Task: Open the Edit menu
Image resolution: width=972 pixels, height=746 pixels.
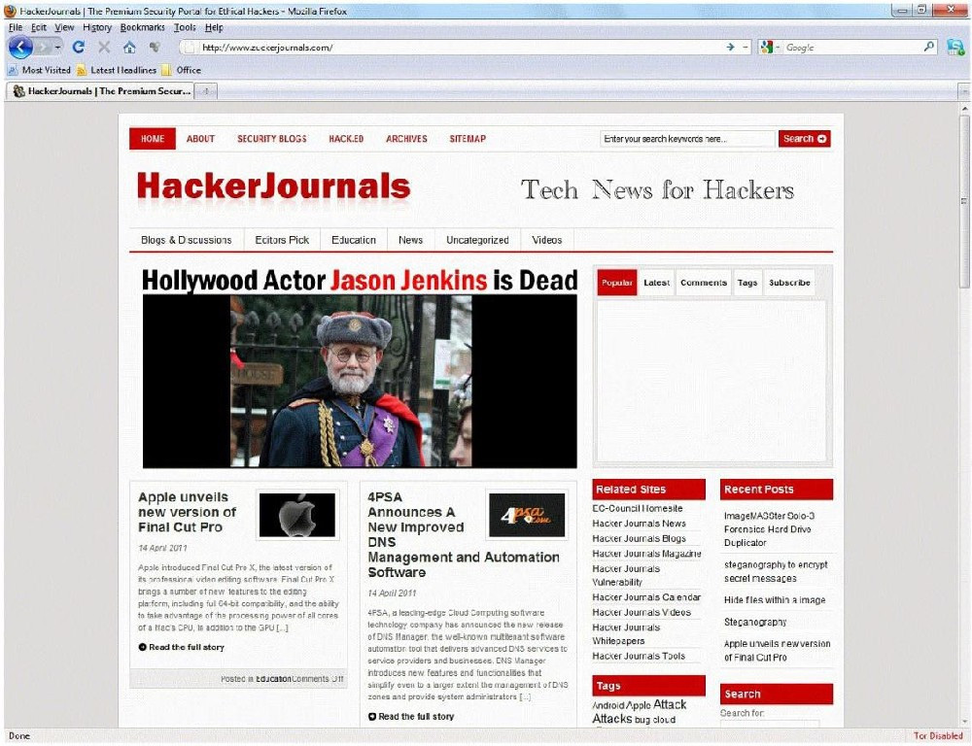Action: [x=39, y=27]
